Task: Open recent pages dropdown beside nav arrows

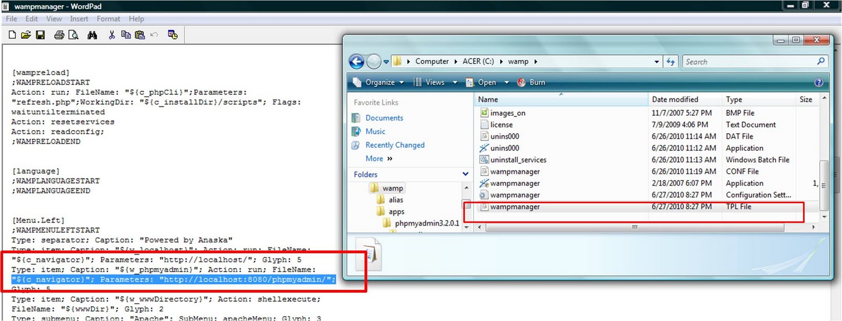Action: point(386,62)
